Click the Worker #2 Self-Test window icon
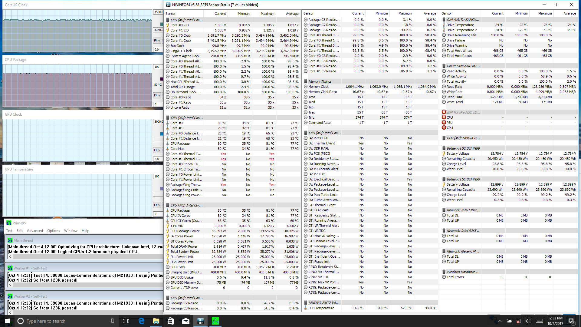 coord(10,296)
